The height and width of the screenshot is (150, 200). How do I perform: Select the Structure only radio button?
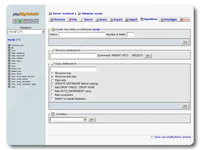click(x=52, y=73)
